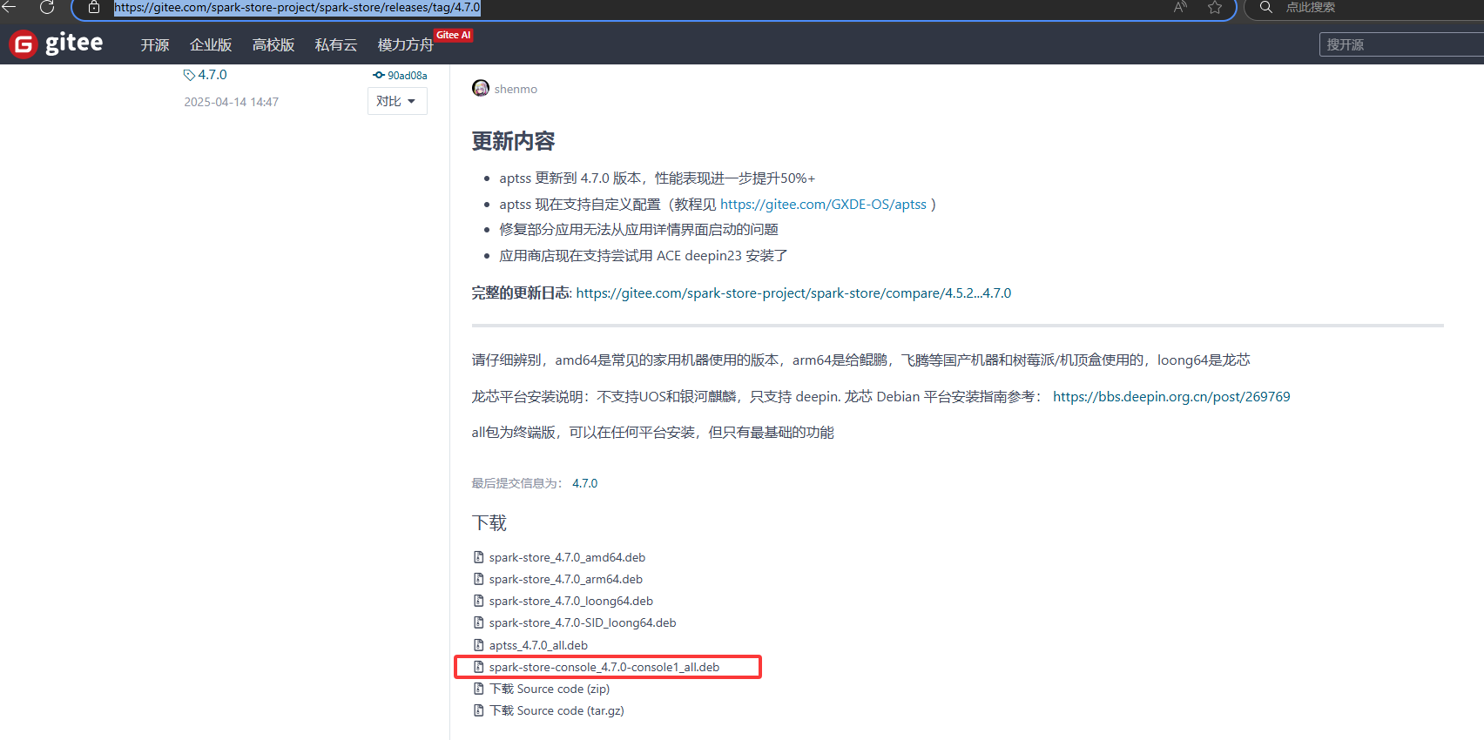Click the Gitee logo icon

[24, 44]
